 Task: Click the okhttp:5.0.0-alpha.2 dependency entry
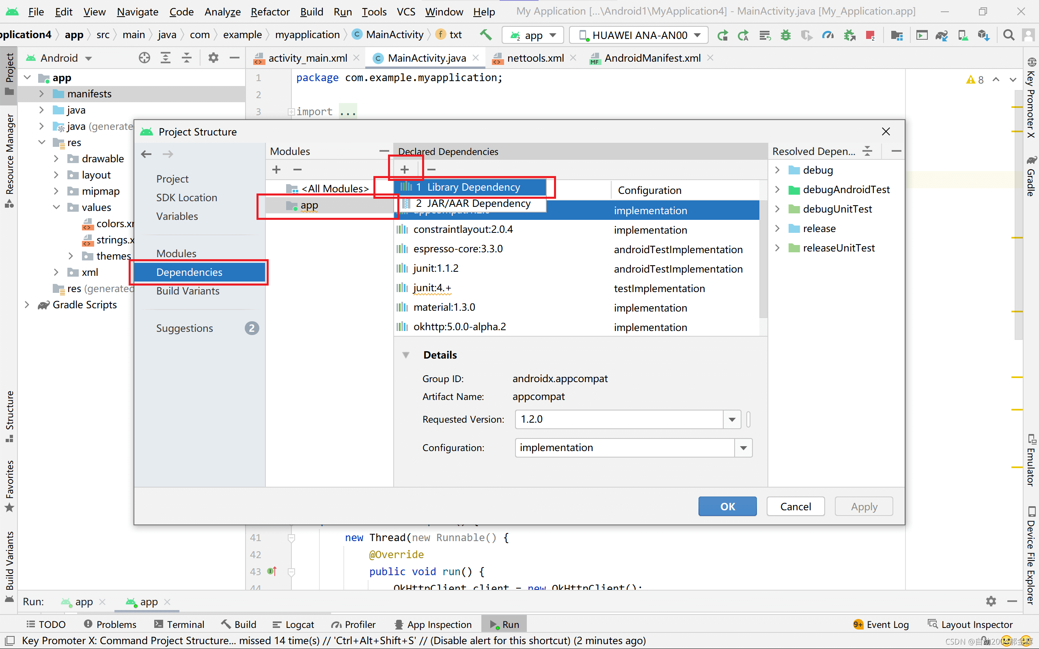pyautogui.click(x=459, y=327)
